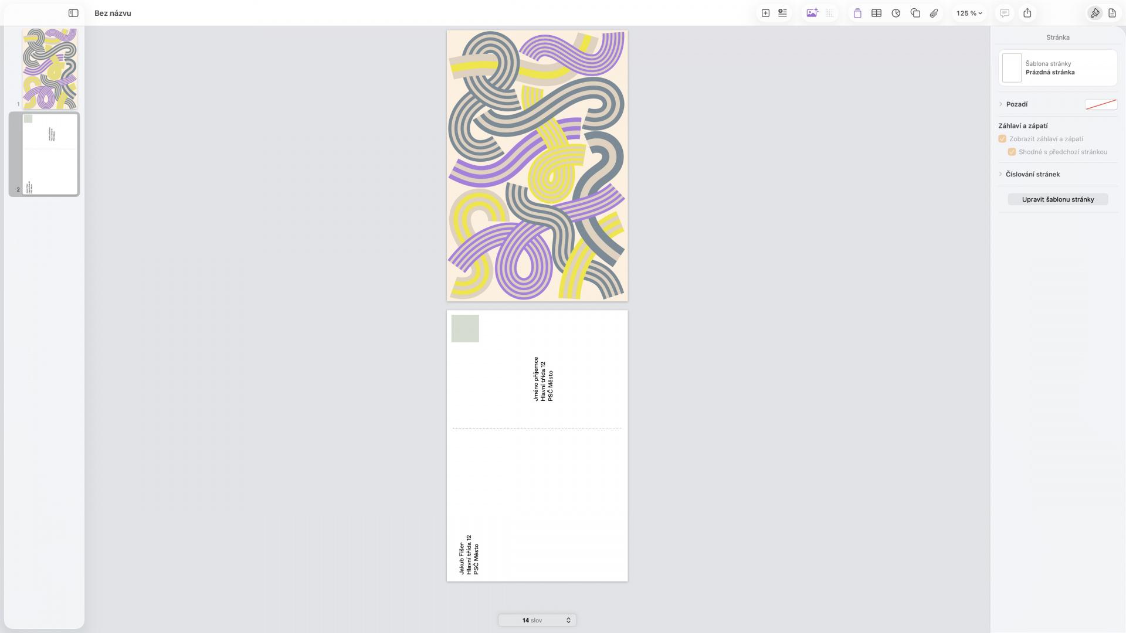This screenshot has width=1126, height=633.
Task: Insert a table from toolbar
Action: 876,13
